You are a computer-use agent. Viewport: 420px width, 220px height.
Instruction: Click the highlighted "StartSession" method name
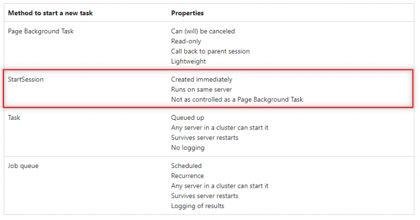coord(26,79)
